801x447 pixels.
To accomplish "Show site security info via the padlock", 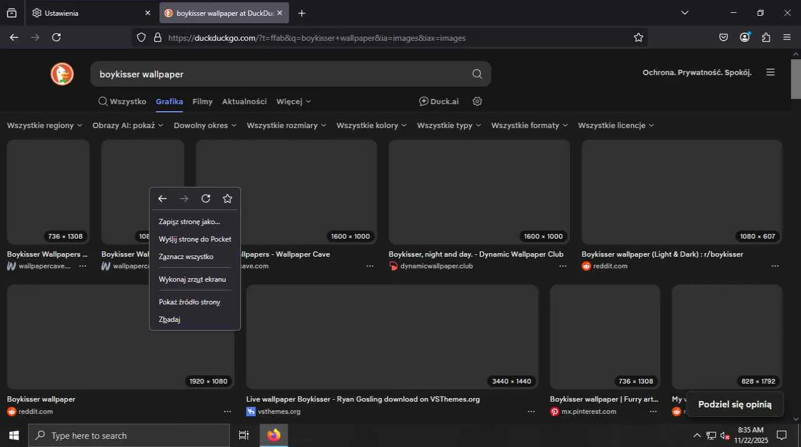I will click(157, 38).
